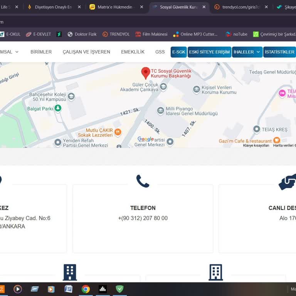296x296 pixels.
Task: Close the Sosyal Güvenlik Kurumu tab
Action: tap(204, 7)
